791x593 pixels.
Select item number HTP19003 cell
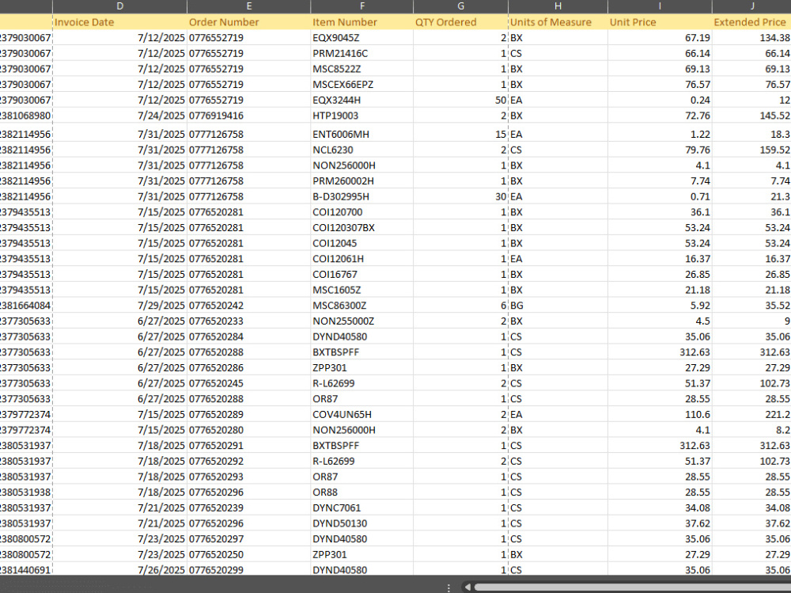coord(361,116)
